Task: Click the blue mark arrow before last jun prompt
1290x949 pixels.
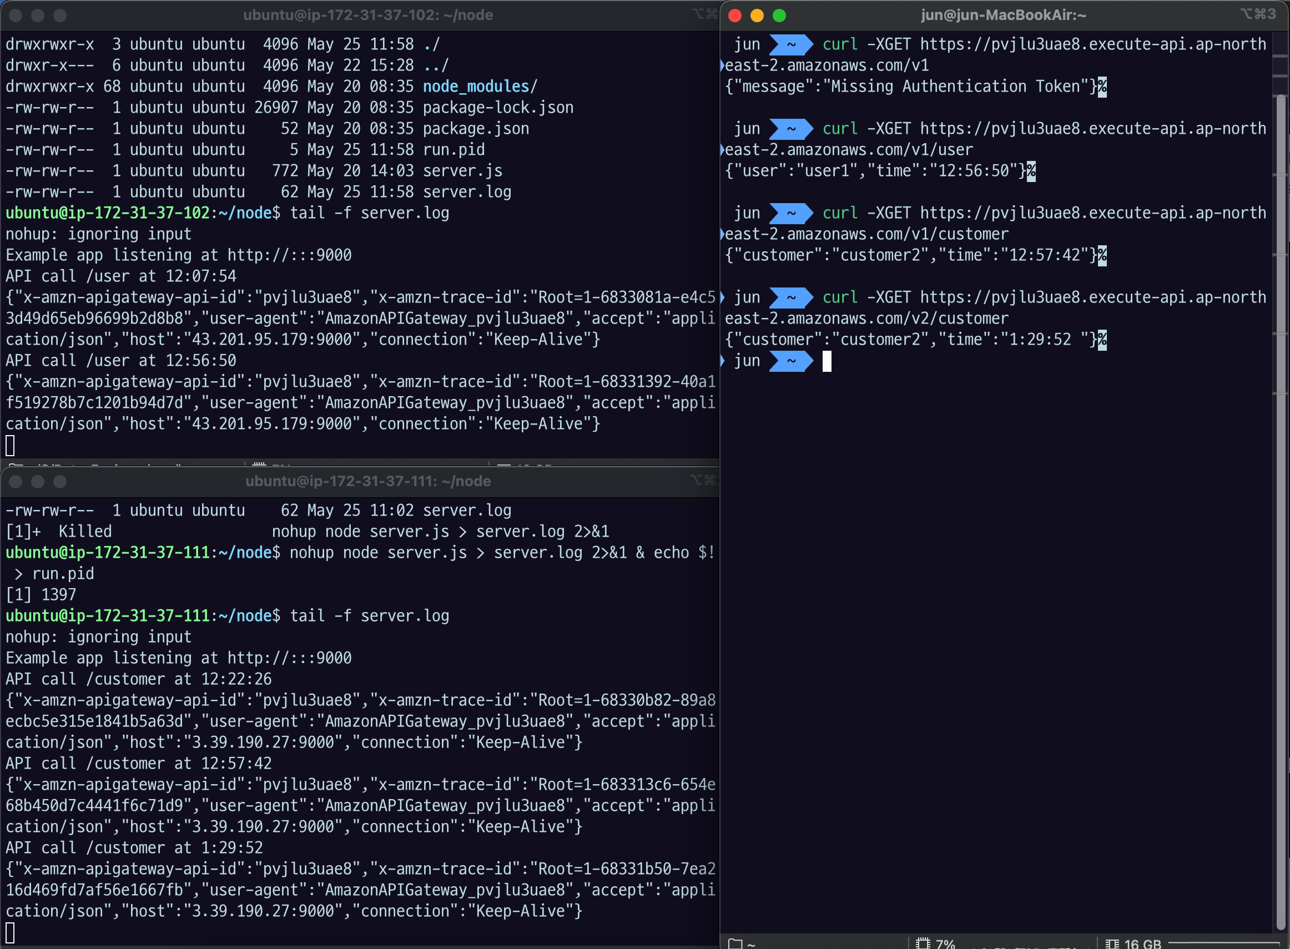Action: point(722,361)
